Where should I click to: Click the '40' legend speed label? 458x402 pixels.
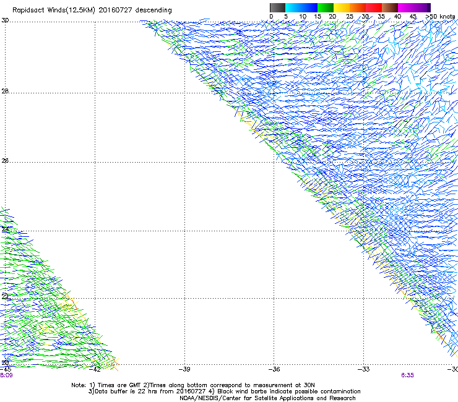coord(397,17)
